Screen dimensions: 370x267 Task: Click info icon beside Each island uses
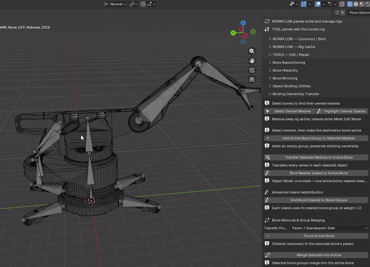(x=267, y=208)
